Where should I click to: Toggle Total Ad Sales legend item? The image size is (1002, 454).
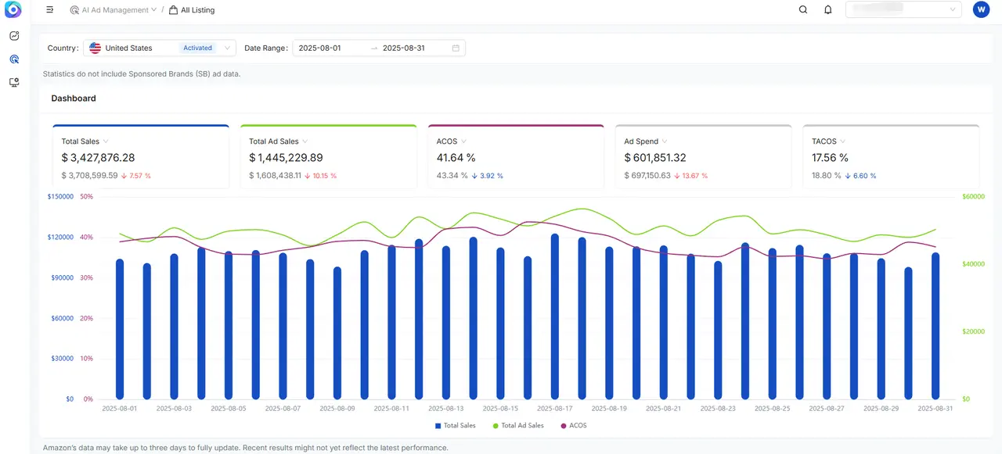[518, 426]
